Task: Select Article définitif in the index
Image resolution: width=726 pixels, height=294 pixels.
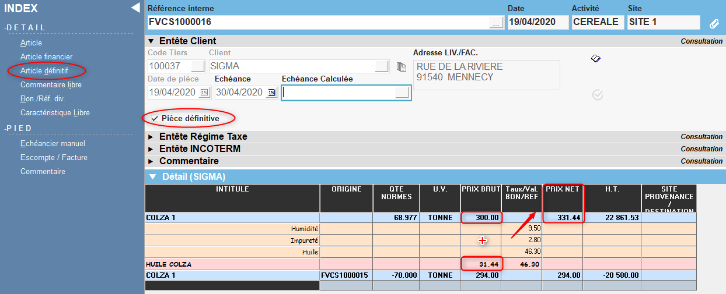Action: point(44,70)
